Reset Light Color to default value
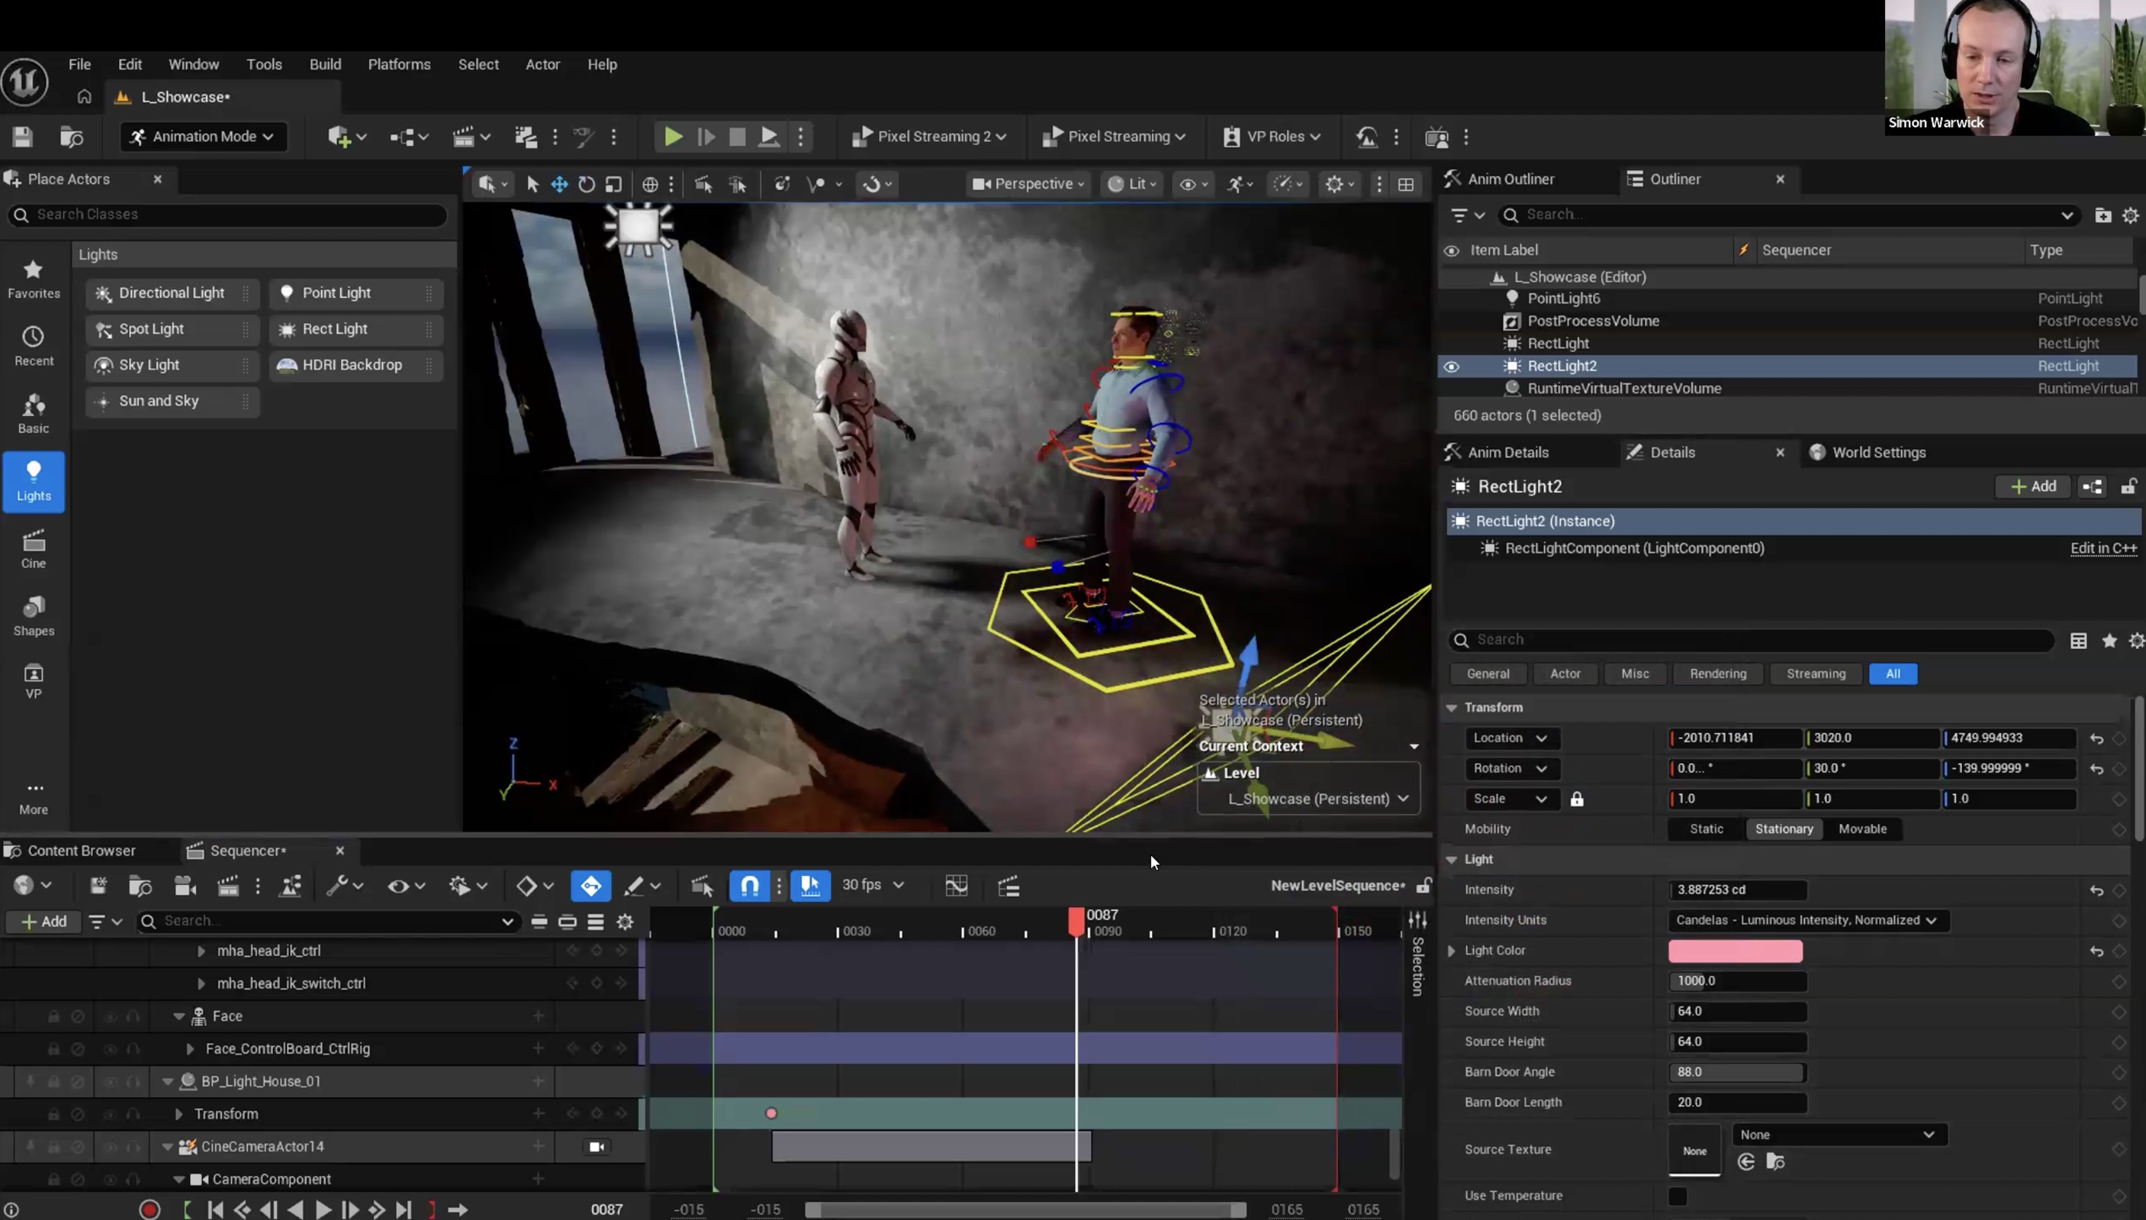Viewport: 2146px width, 1220px height. (x=2096, y=950)
